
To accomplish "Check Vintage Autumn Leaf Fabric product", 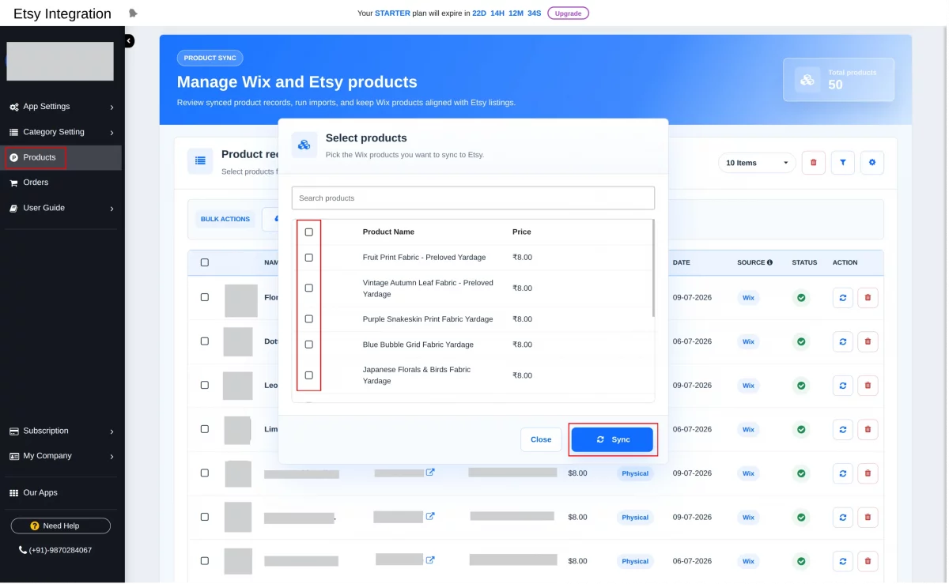I will point(308,288).
